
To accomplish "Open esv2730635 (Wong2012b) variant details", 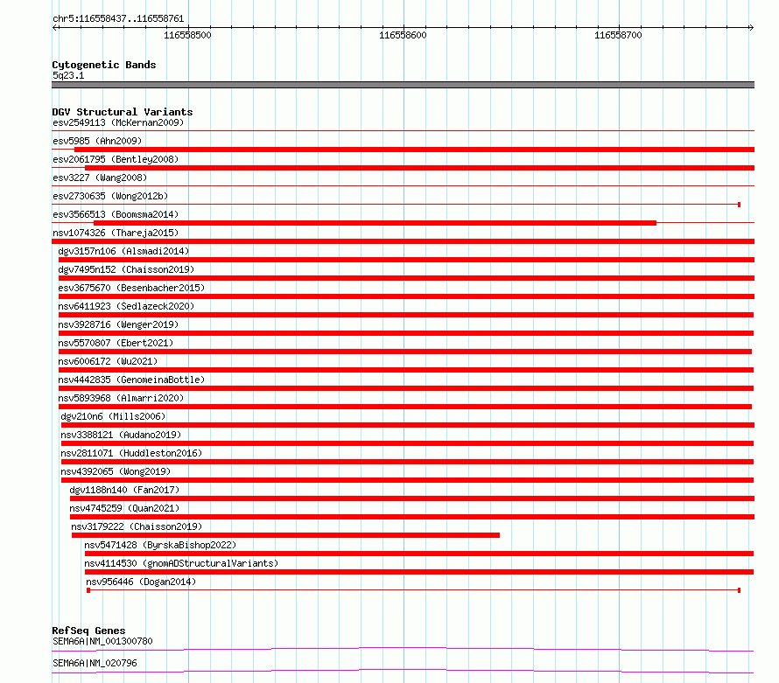I will click(110, 196).
